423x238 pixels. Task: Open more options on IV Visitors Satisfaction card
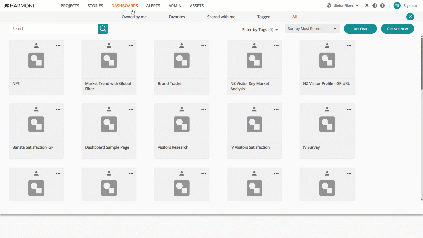(x=276, y=109)
